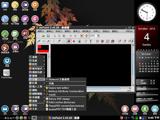
Task: Click the volume speaker tray icon
Action: point(125,118)
